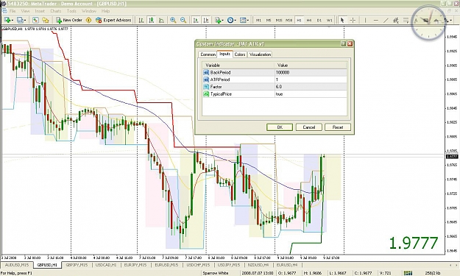
Task: Switch to bar chart display
Action: 141,20
